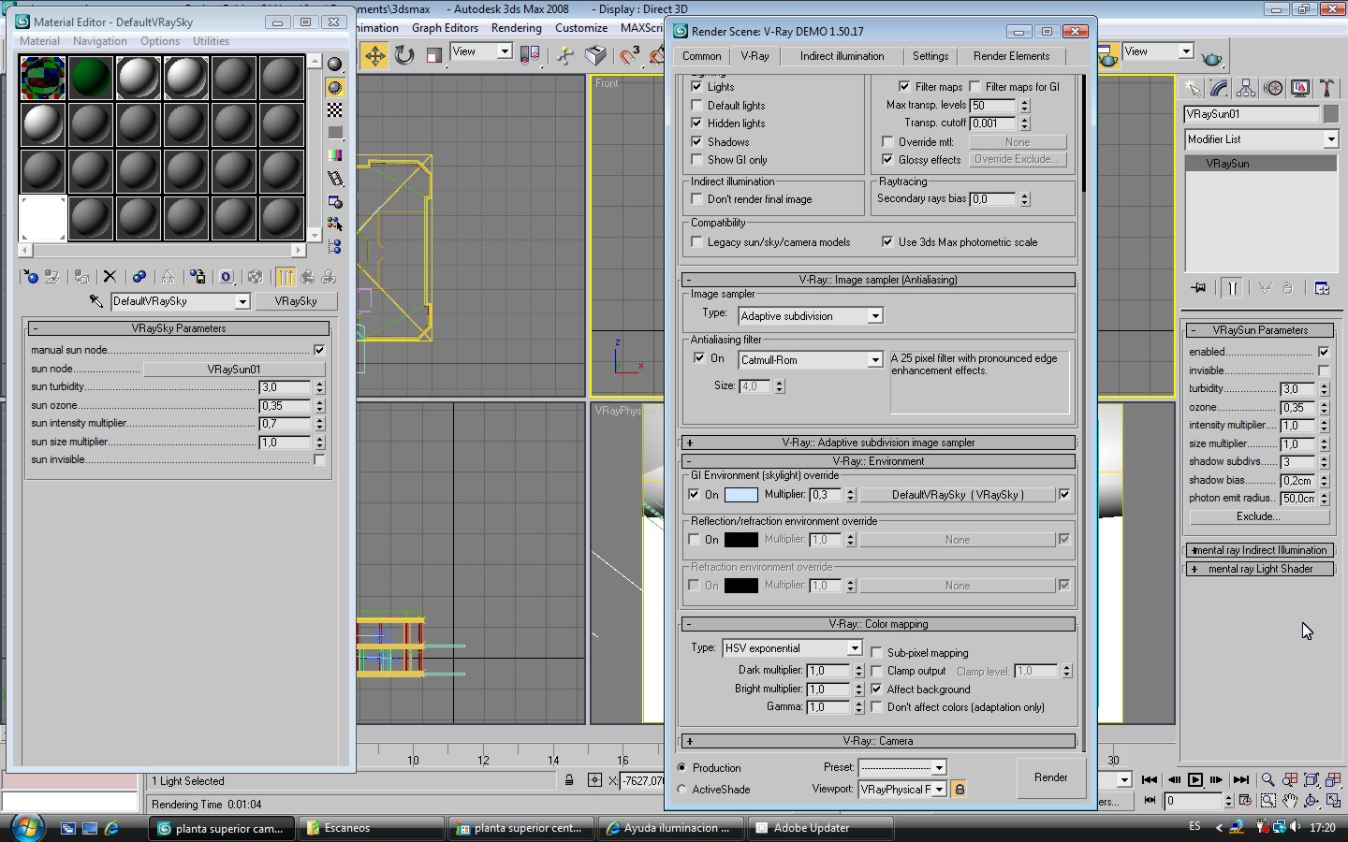Click the Go to Parent icon

pos(307,277)
